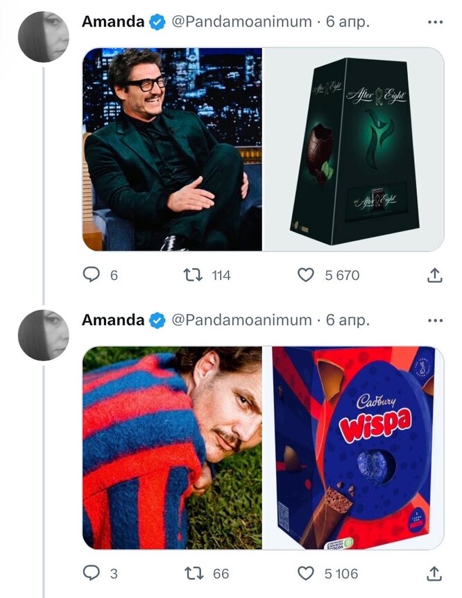This screenshot has width=462, height=598.
Task: Open the After Eight box image
Action: 354,149
